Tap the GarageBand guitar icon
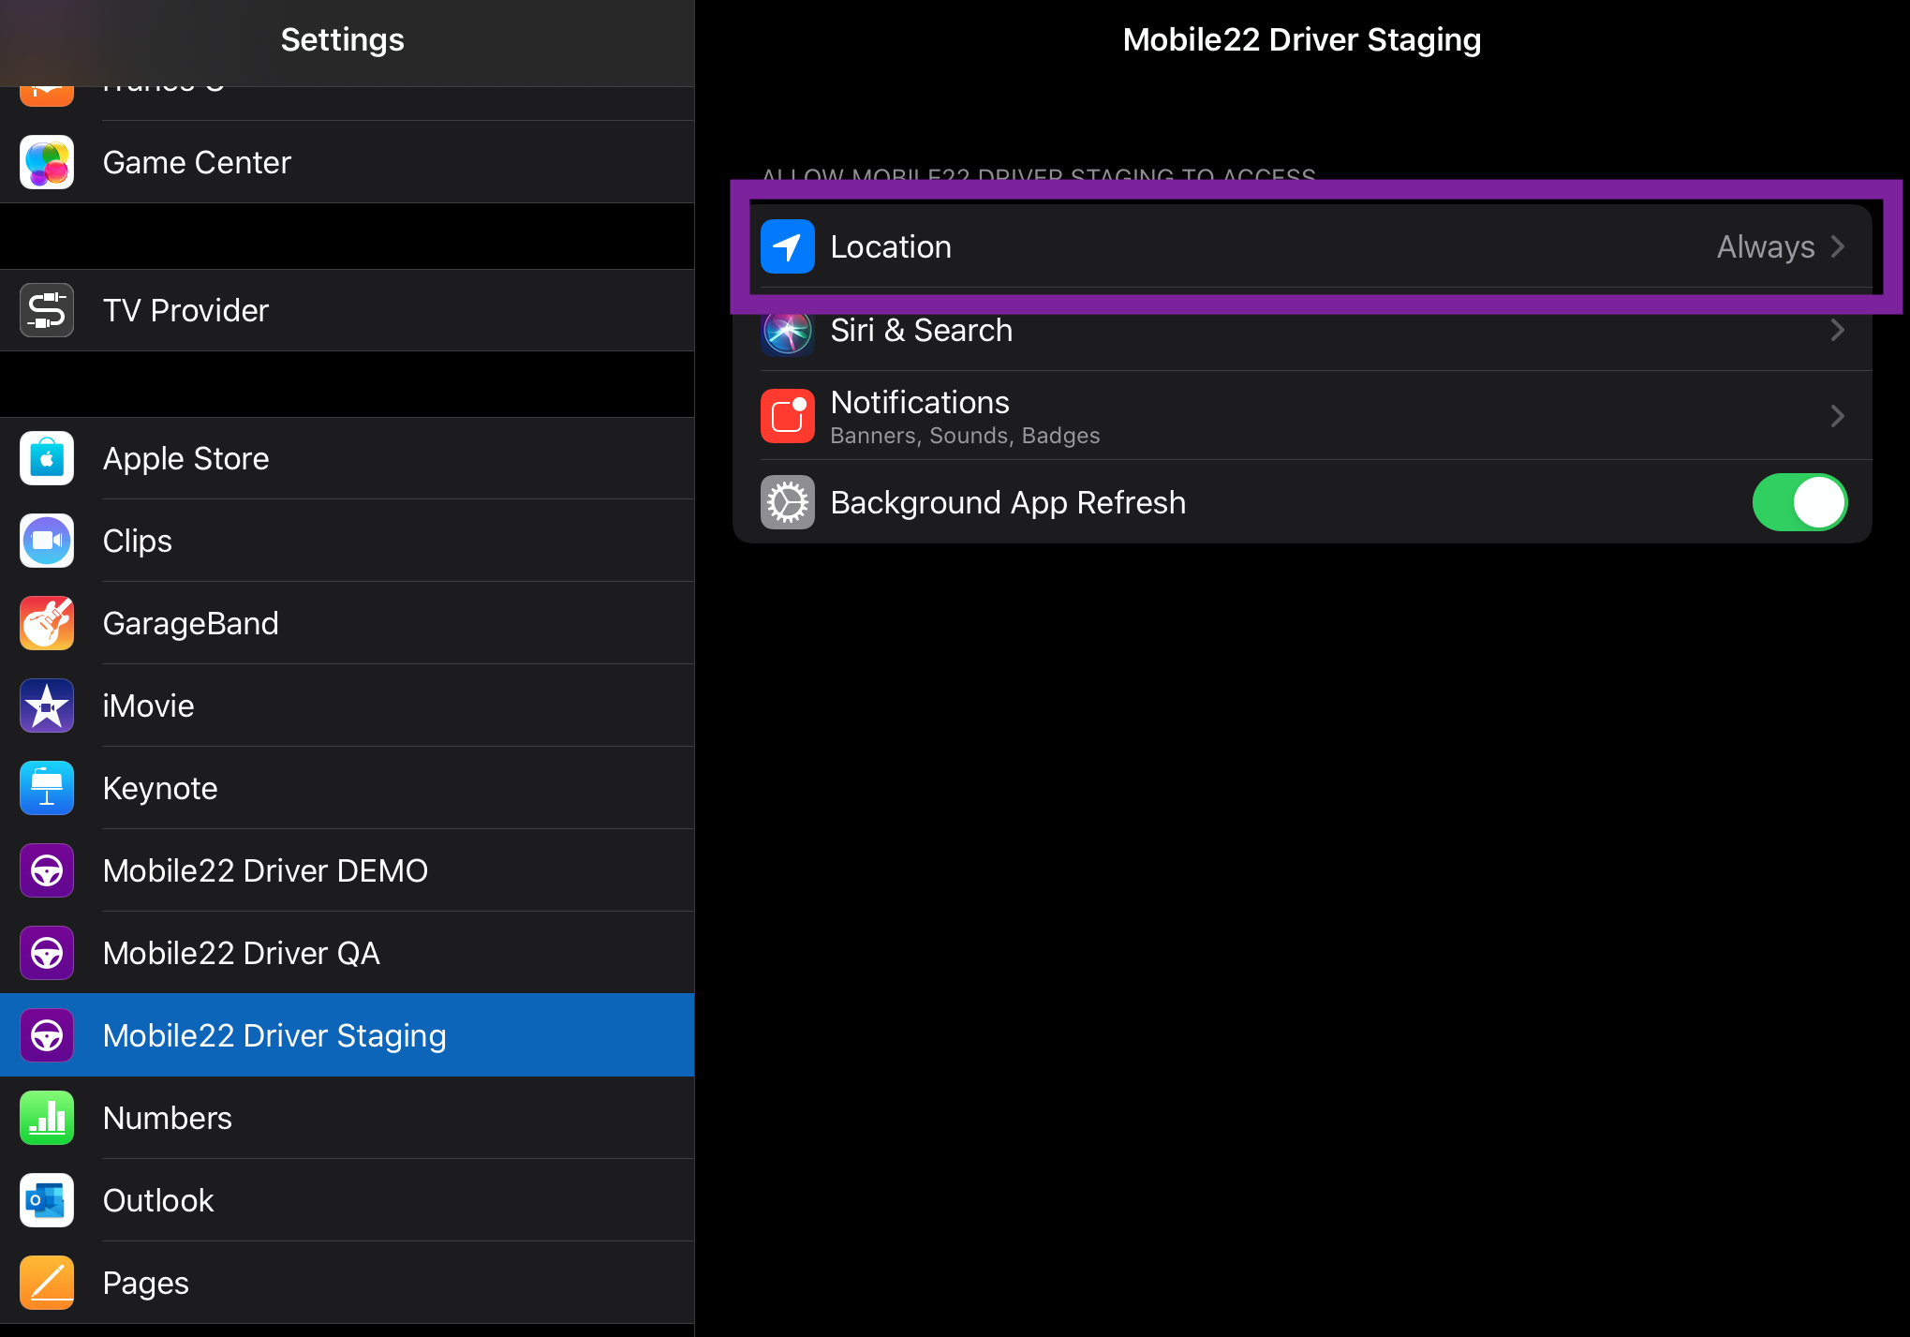 (x=47, y=623)
